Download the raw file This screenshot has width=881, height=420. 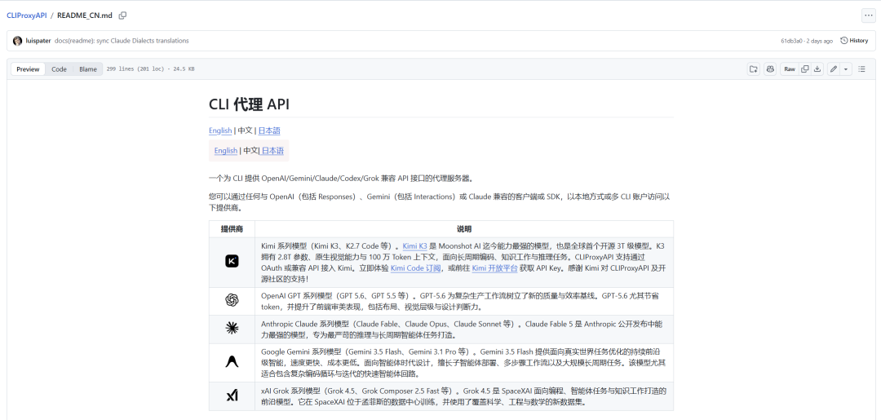pos(817,69)
